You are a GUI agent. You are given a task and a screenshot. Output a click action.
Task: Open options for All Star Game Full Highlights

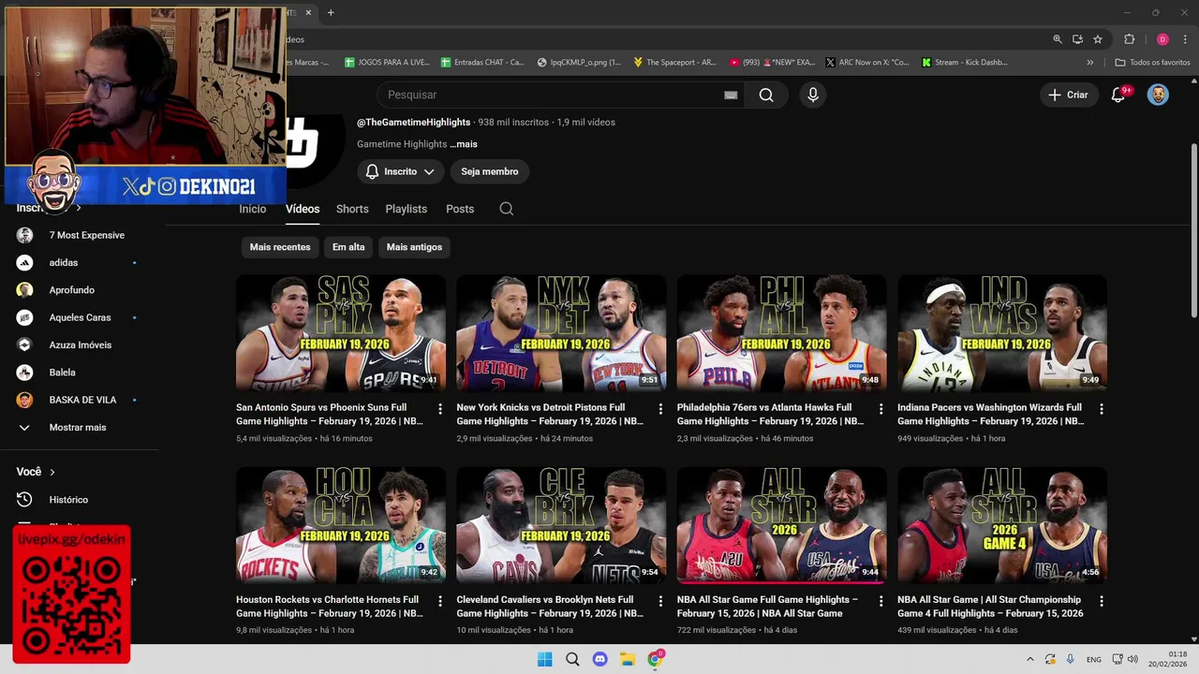tap(881, 601)
